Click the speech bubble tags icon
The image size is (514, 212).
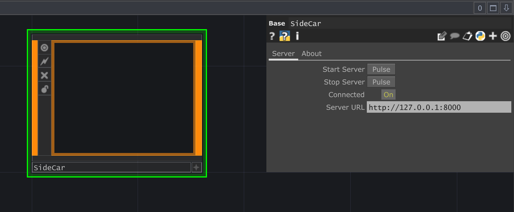tap(455, 36)
